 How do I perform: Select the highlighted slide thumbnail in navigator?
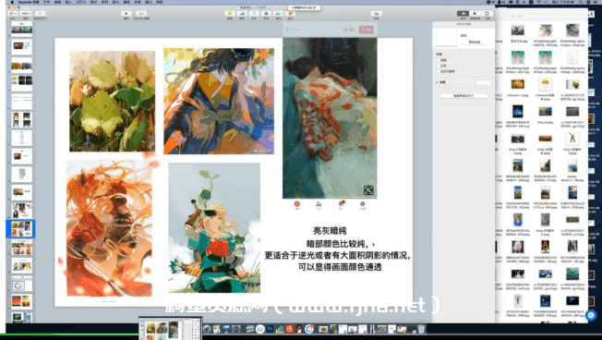point(21,228)
